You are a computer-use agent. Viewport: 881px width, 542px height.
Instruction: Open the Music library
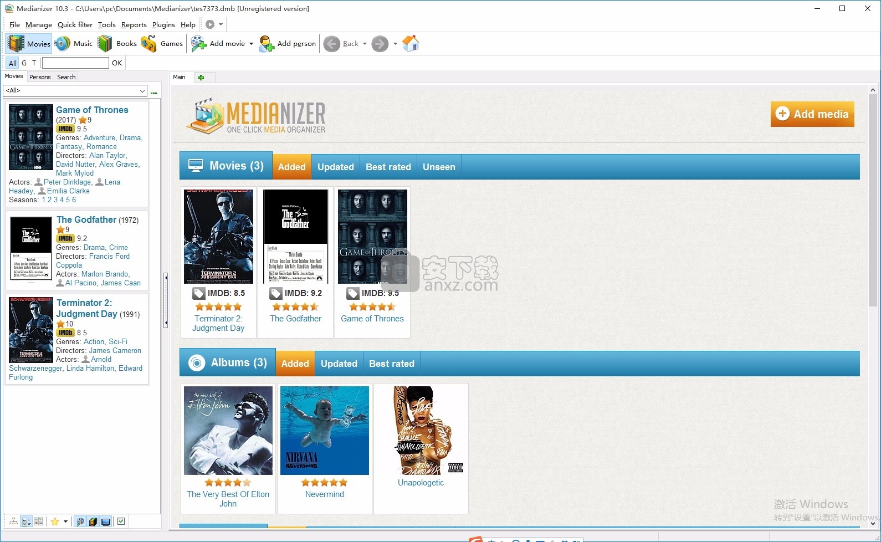click(x=74, y=44)
